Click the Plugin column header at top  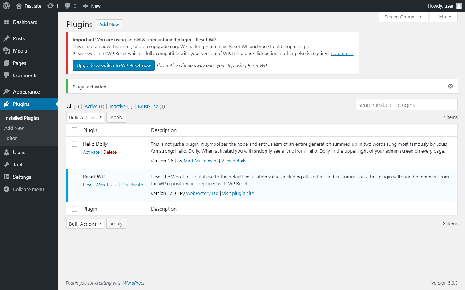point(90,130)
